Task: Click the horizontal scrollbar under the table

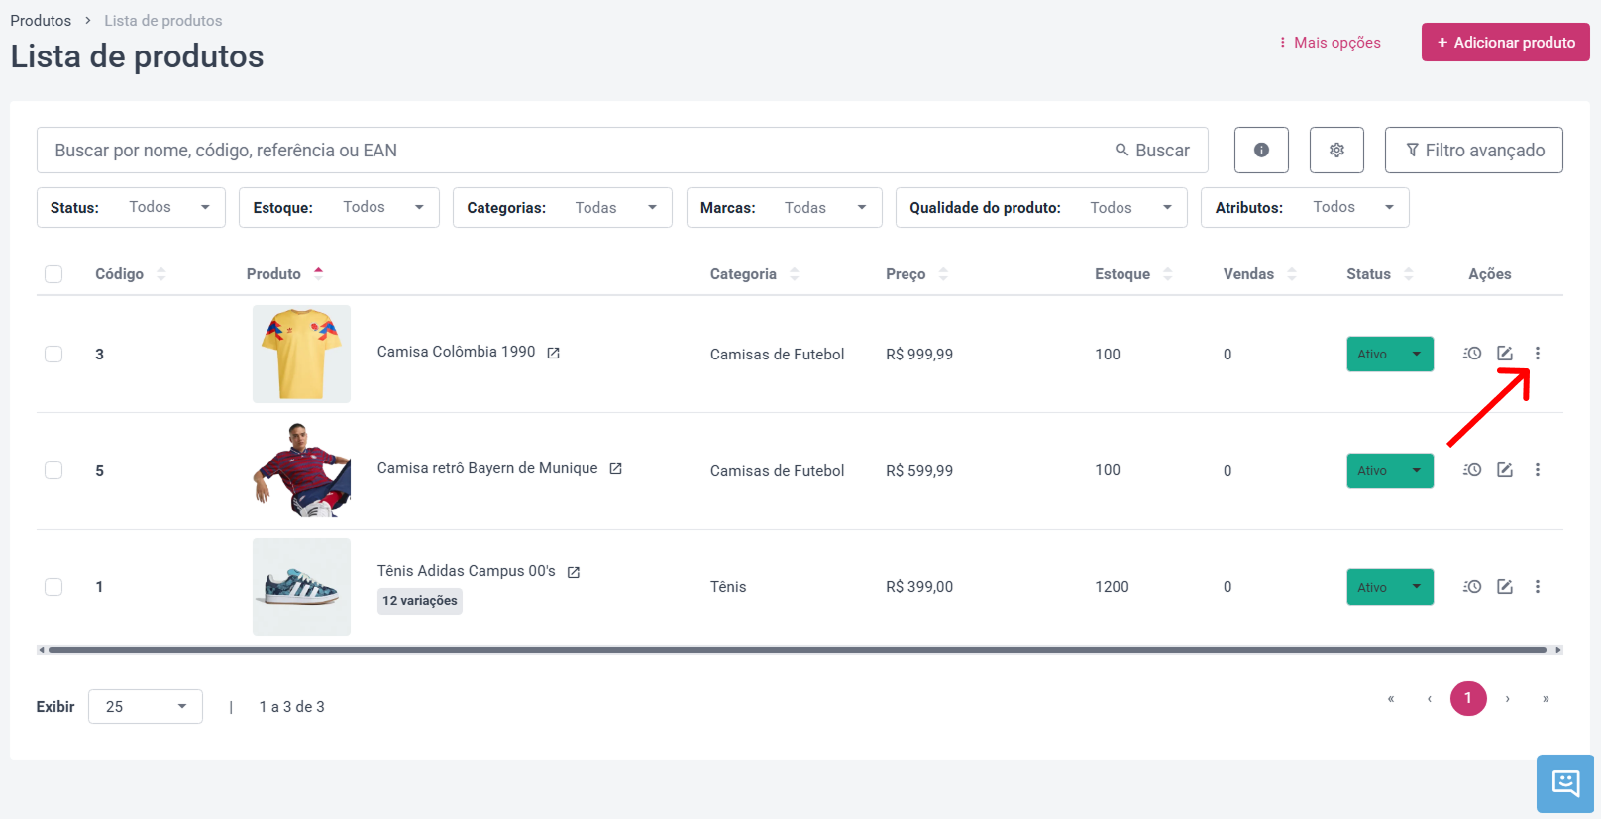Action: (800, 650)
